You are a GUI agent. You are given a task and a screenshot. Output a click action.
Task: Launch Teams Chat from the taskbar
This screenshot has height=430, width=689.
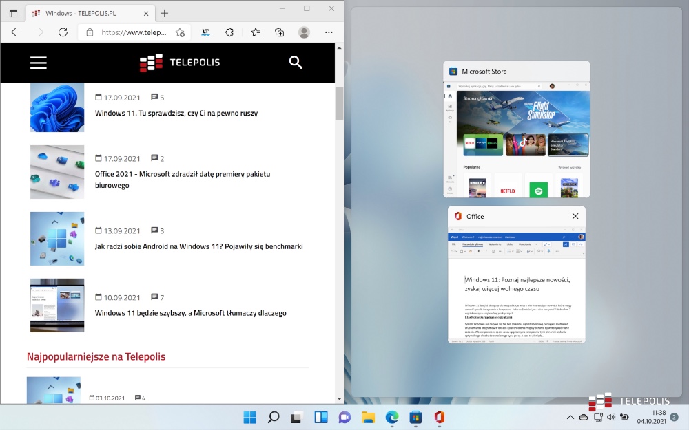coord(344,417)
